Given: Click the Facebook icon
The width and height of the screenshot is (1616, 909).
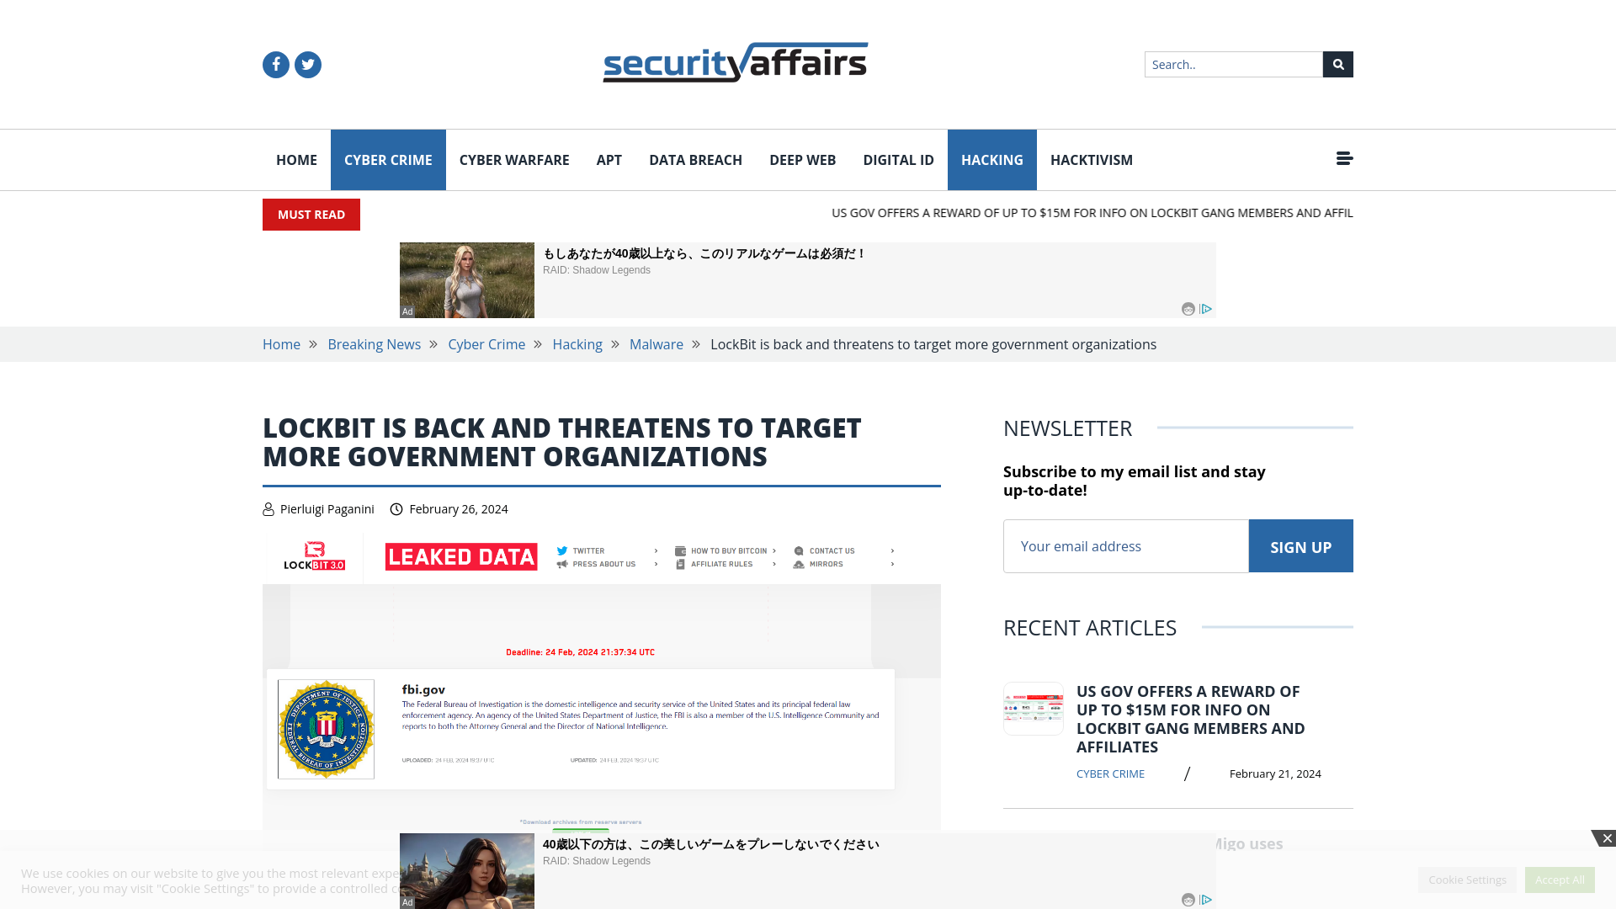Looking at the screenshot, I should (275, 64).
